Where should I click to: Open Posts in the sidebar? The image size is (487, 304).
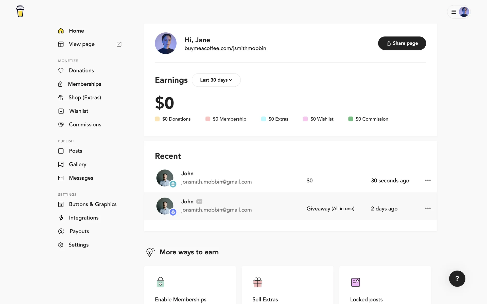point(75,151)
